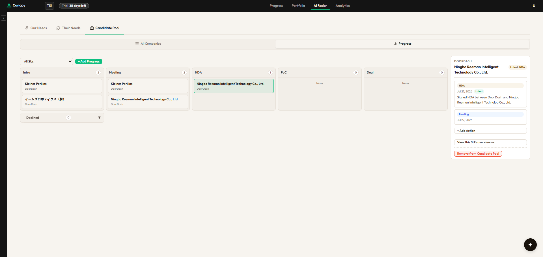The width and height of the screenshot is (543, 257).
Task: Select AI Radar in top navigation
Action: pyautogui.click(x=320, y=6)
